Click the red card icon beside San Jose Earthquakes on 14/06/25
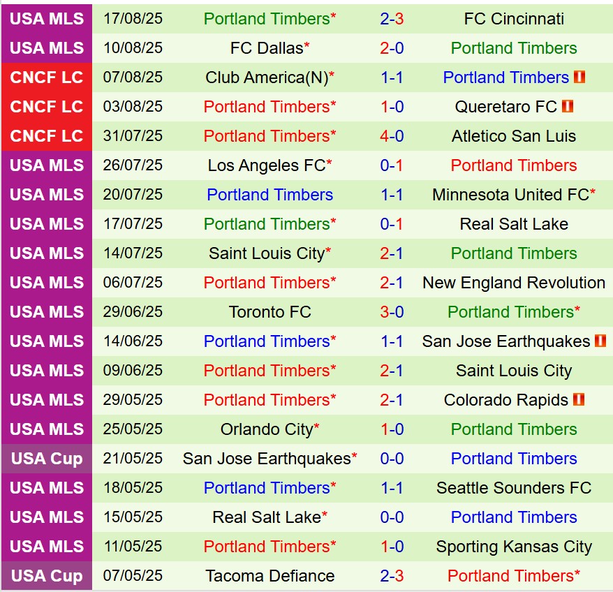 [x=600, y=341]
